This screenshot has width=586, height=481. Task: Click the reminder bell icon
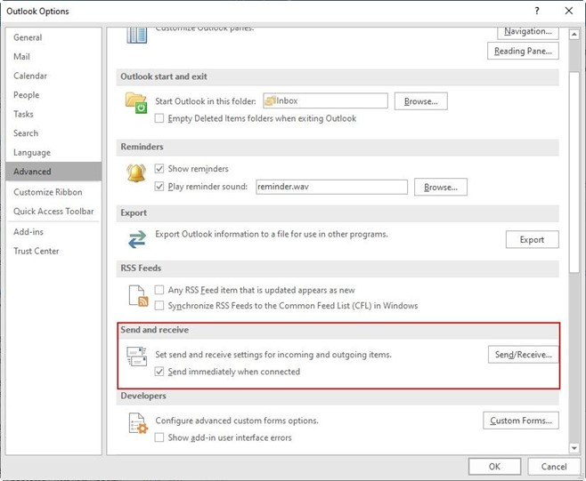[136, 173]
